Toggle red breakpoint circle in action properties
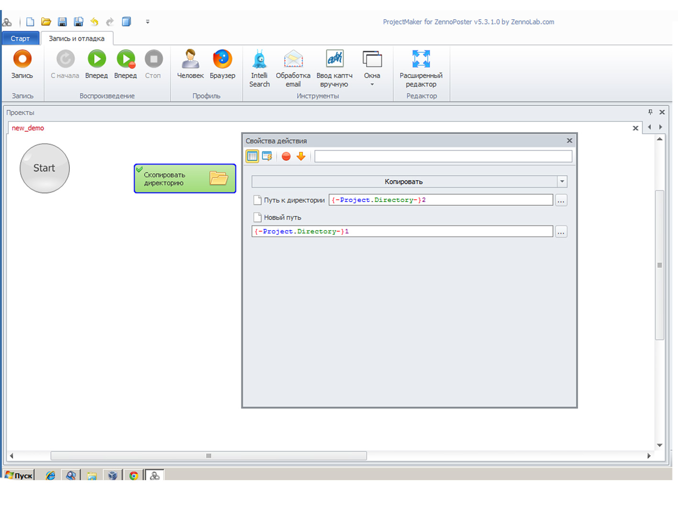678x517 pixels. click(x=286, y=156)
